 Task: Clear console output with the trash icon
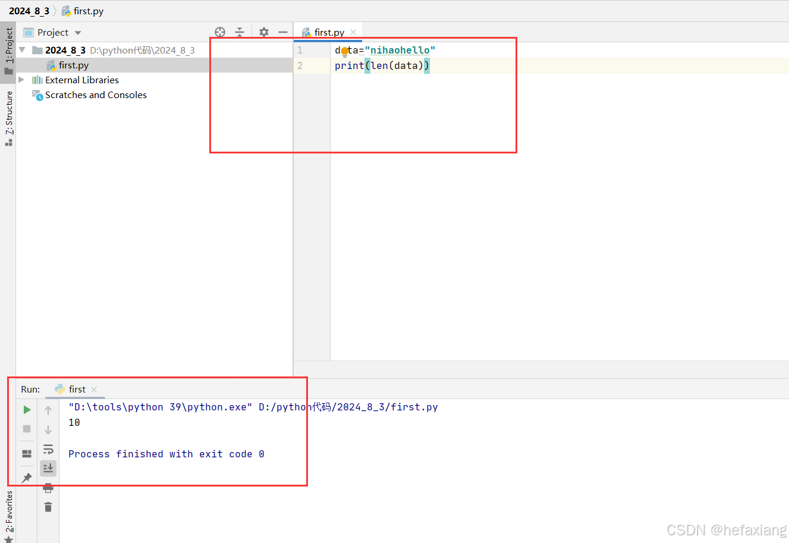point(48,507)
